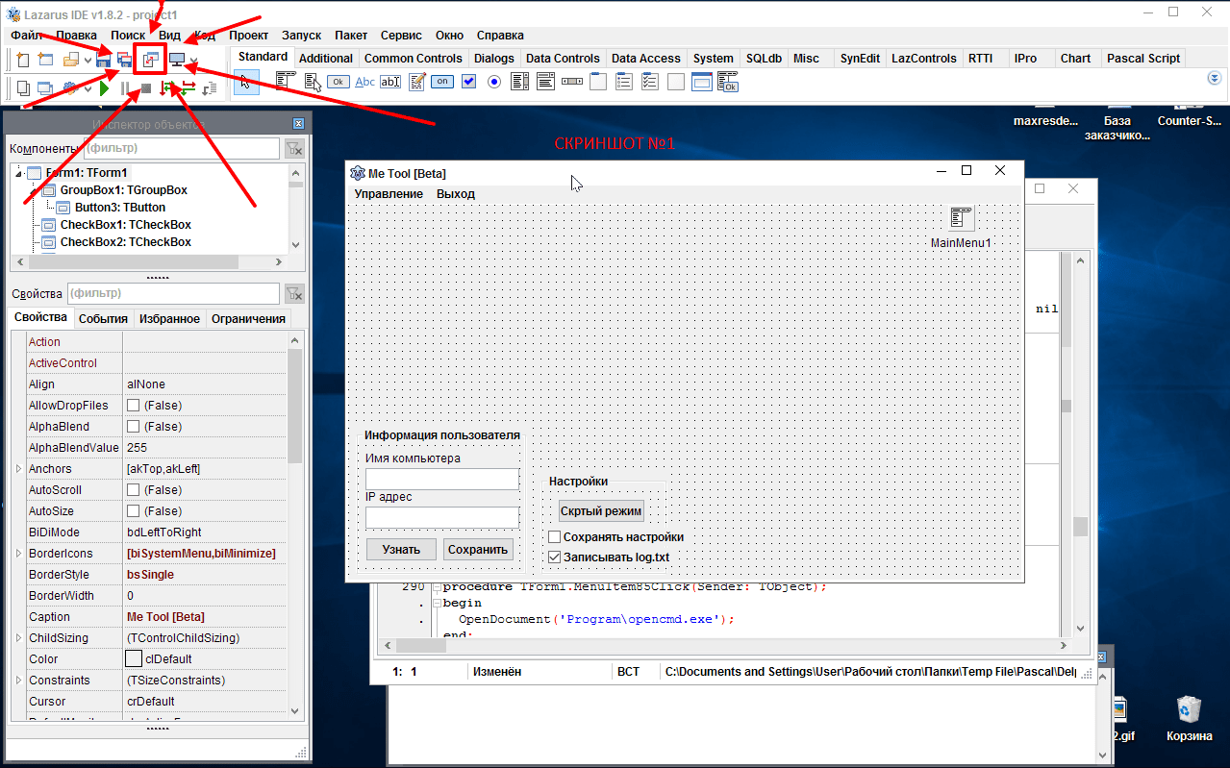Open component palette dropdown at far right

pyautogui.click(x=1214, y=78)
